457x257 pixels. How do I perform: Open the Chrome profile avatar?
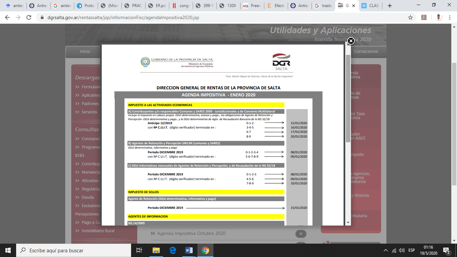point(439,17)
